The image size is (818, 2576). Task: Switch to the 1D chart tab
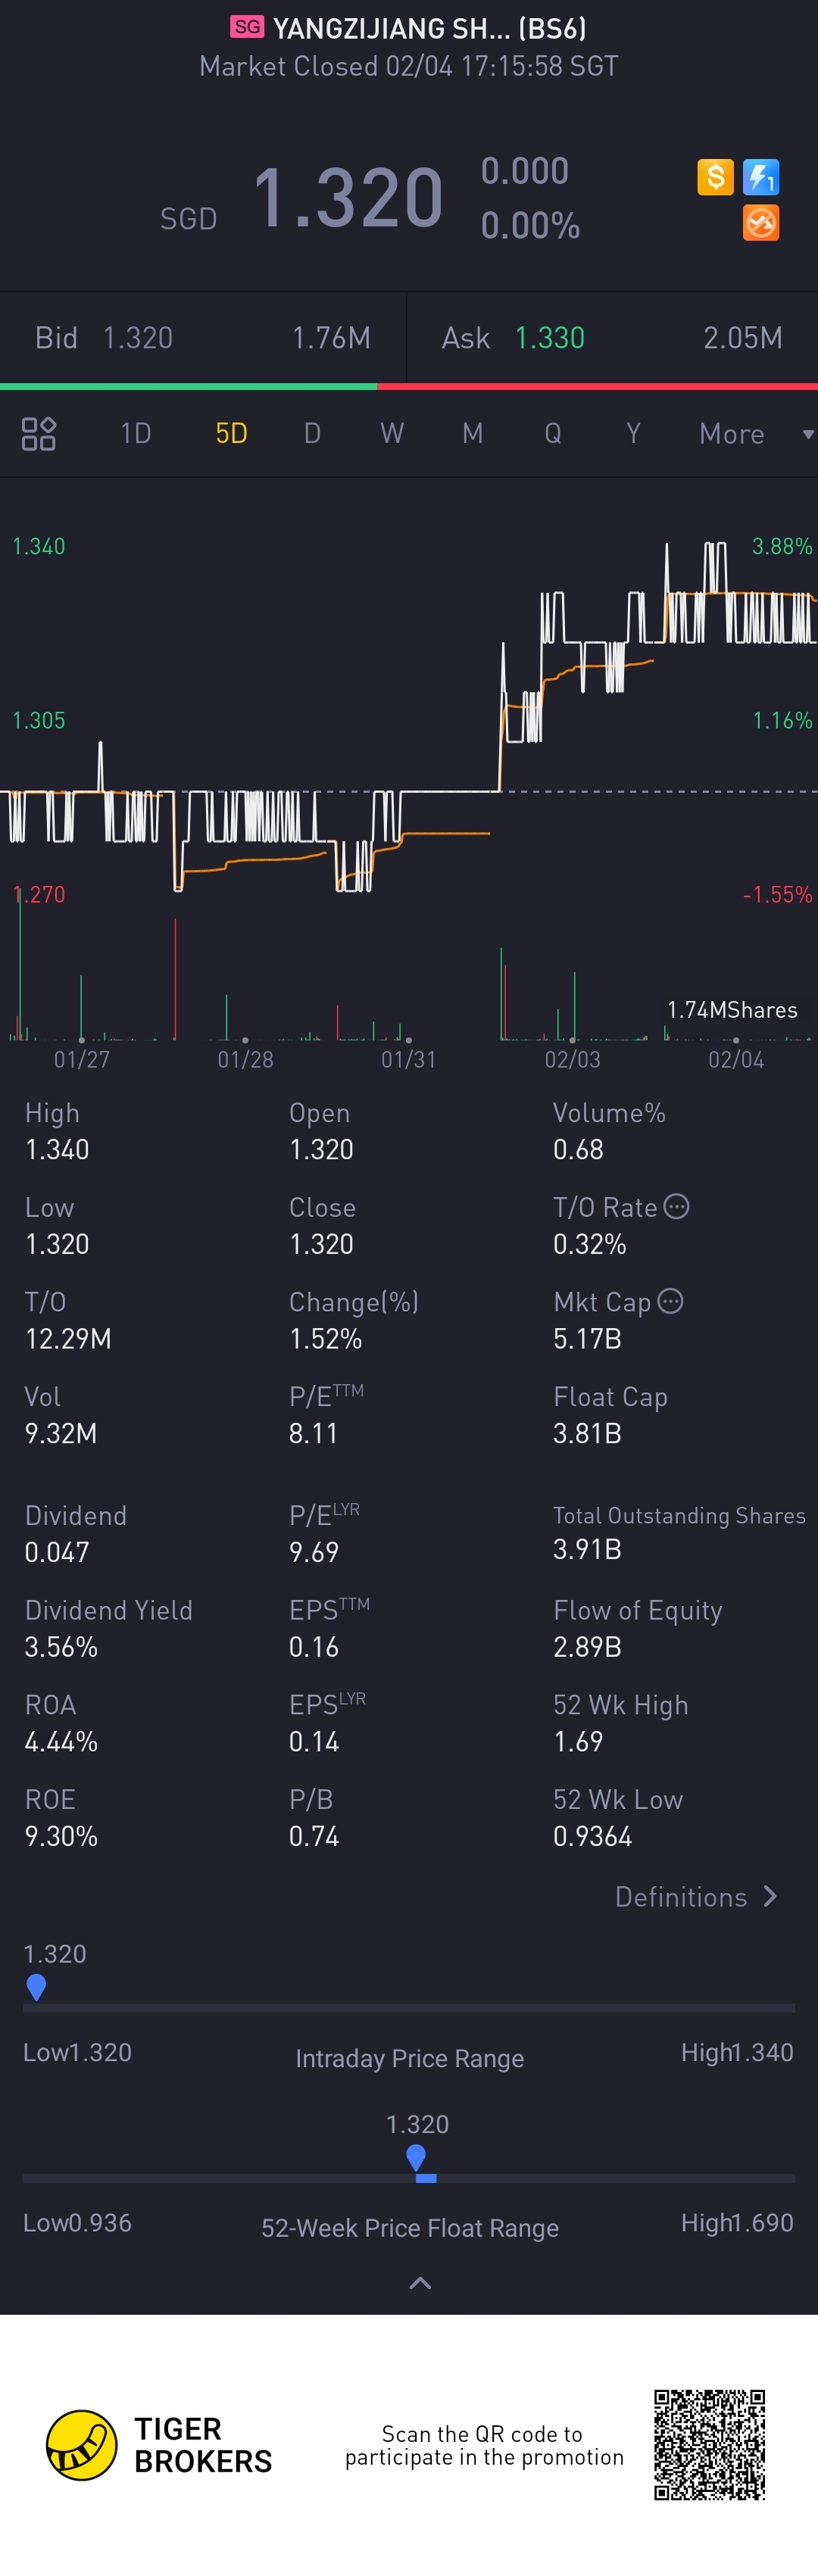coord(135,434)
